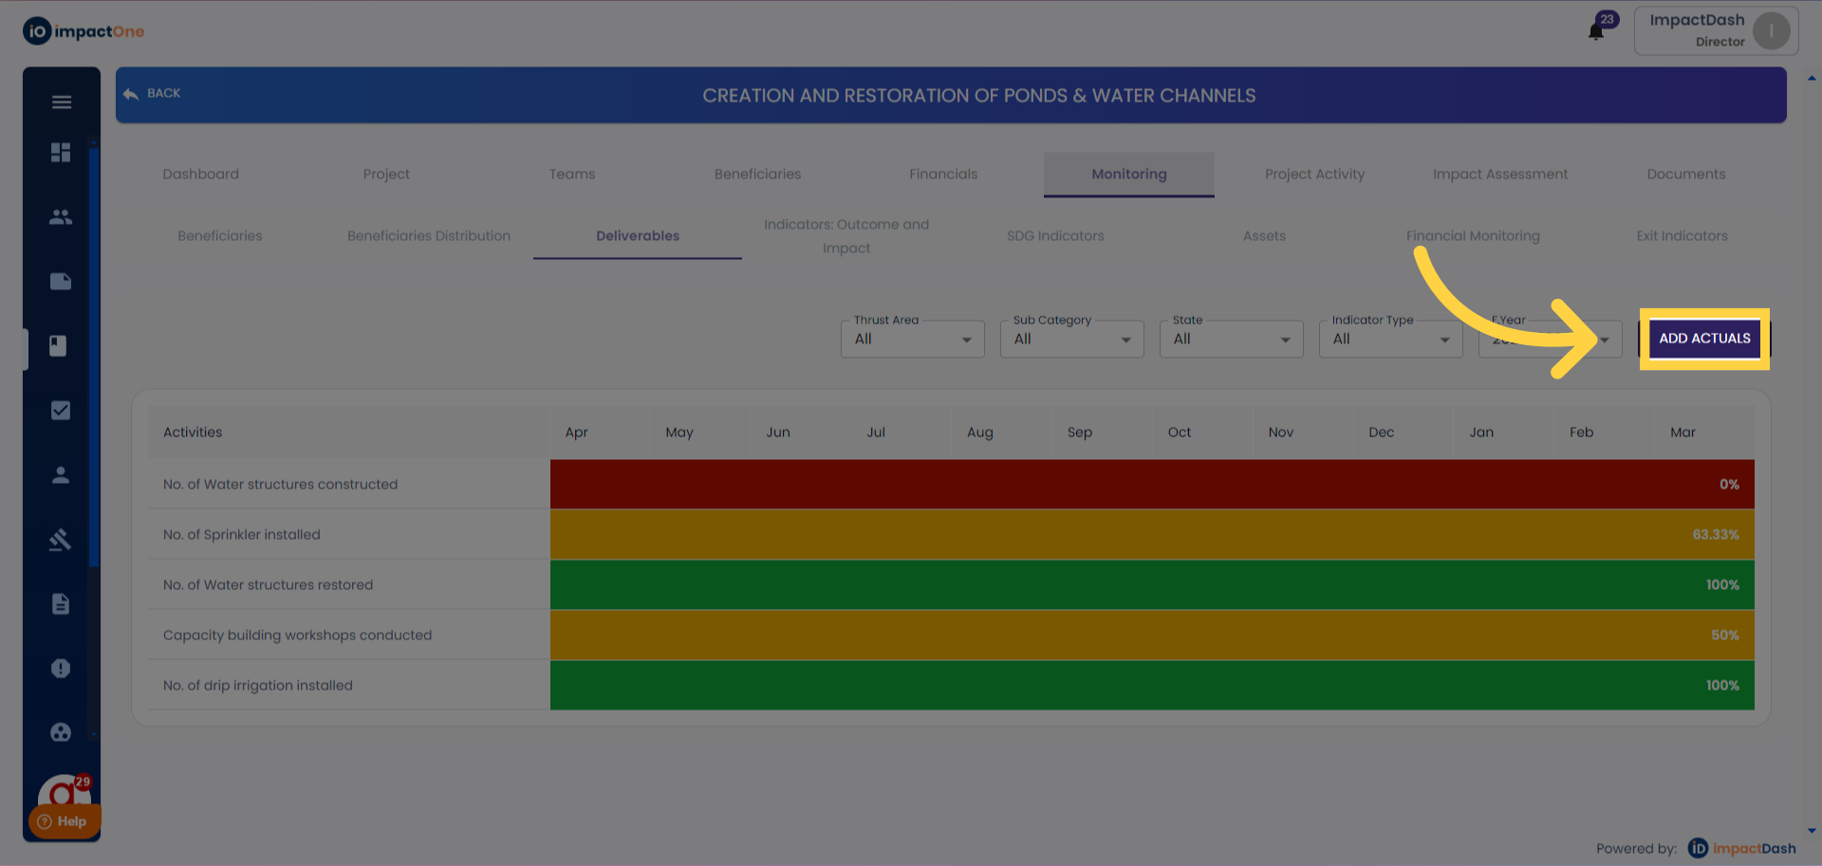
Task: Click the red 0% progress bar
Action: [1152, 485]
